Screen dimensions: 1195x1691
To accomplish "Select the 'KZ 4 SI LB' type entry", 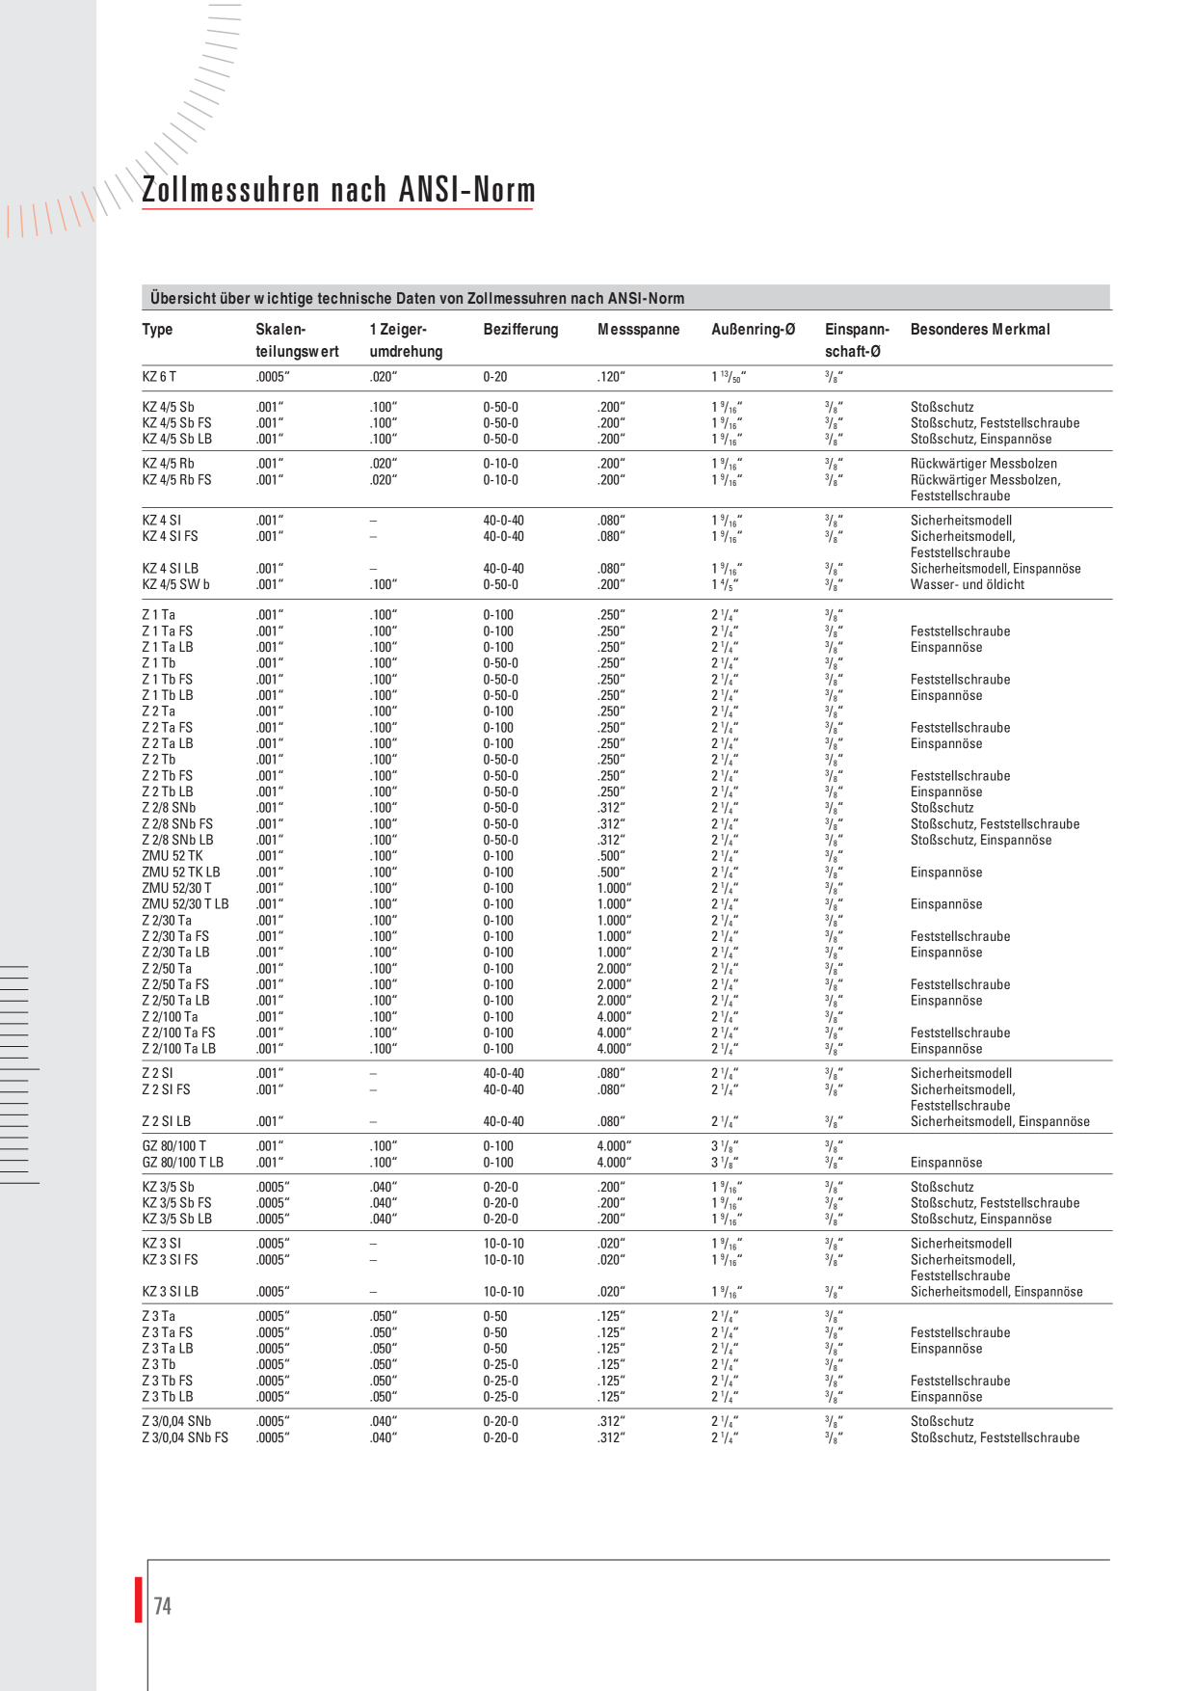I will [170, 569].
